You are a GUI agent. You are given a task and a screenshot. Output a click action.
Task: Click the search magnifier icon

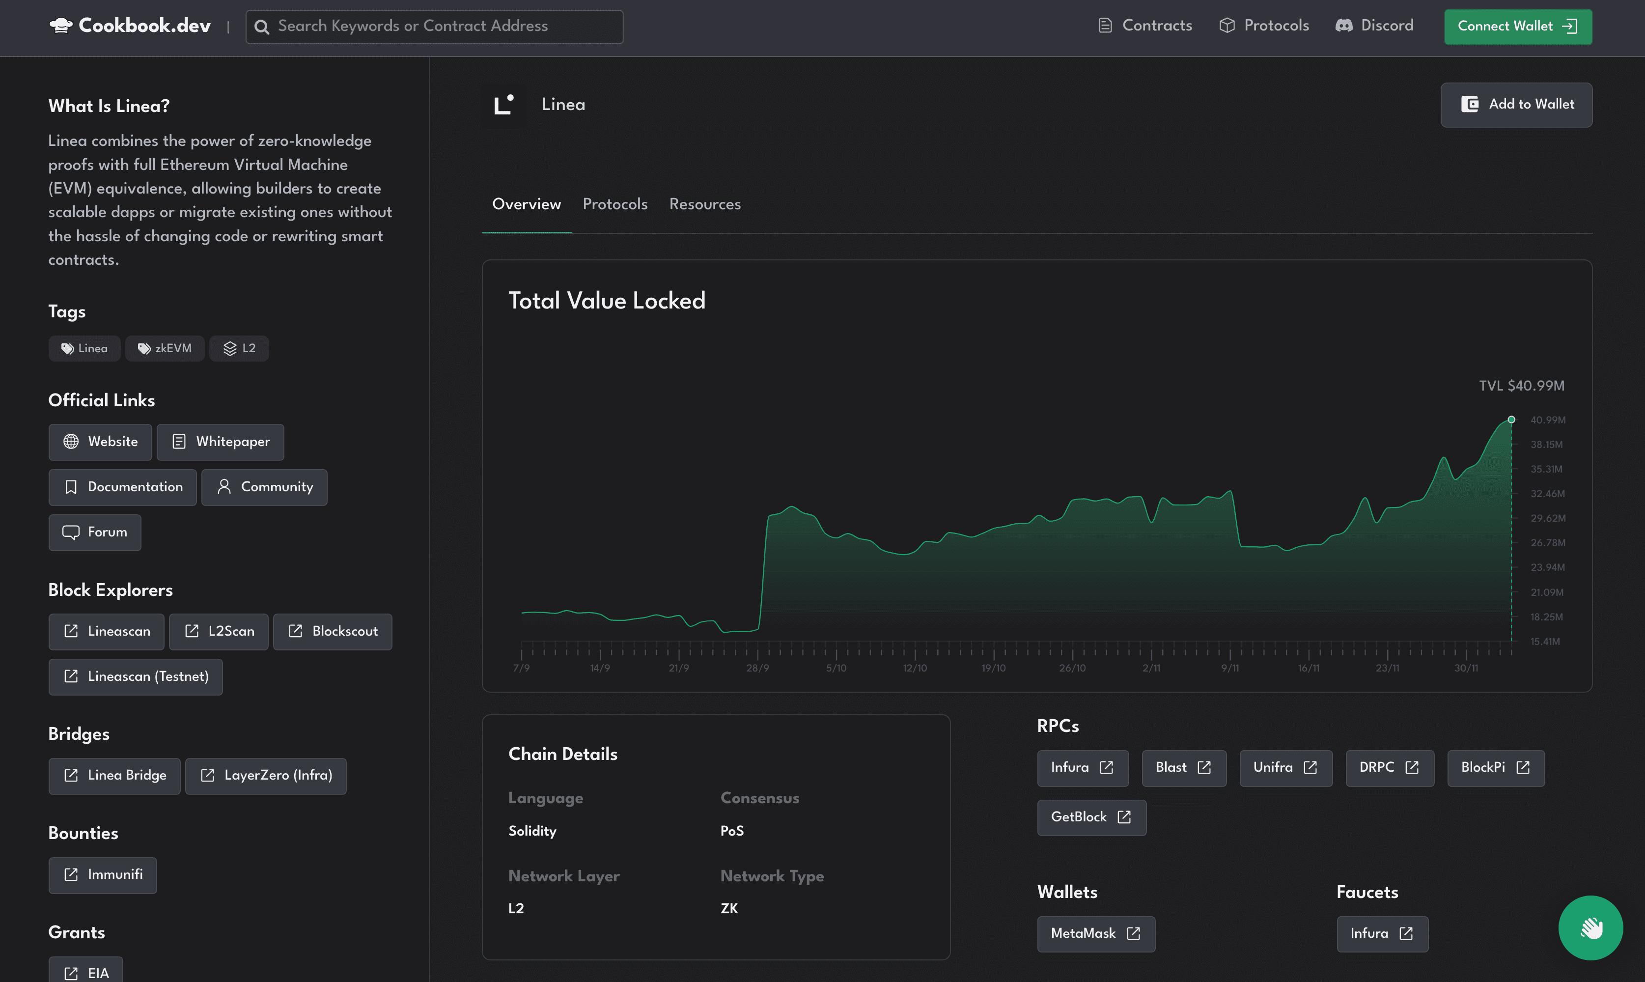[262, 27]
